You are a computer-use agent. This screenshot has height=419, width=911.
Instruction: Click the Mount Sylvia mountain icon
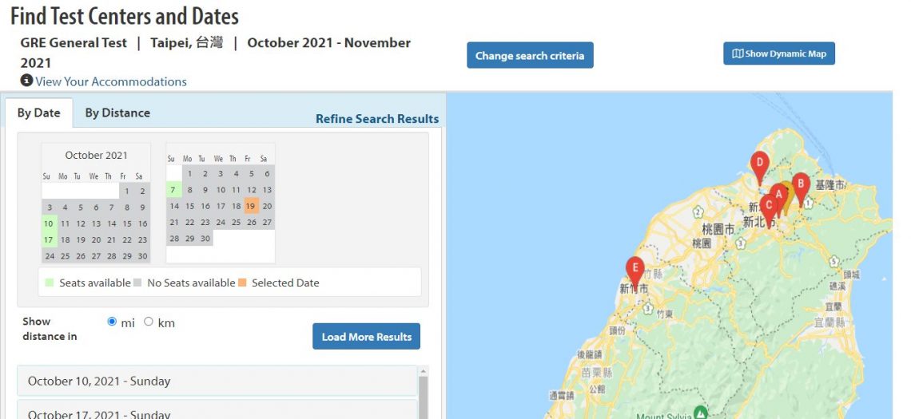coord(701,412)
